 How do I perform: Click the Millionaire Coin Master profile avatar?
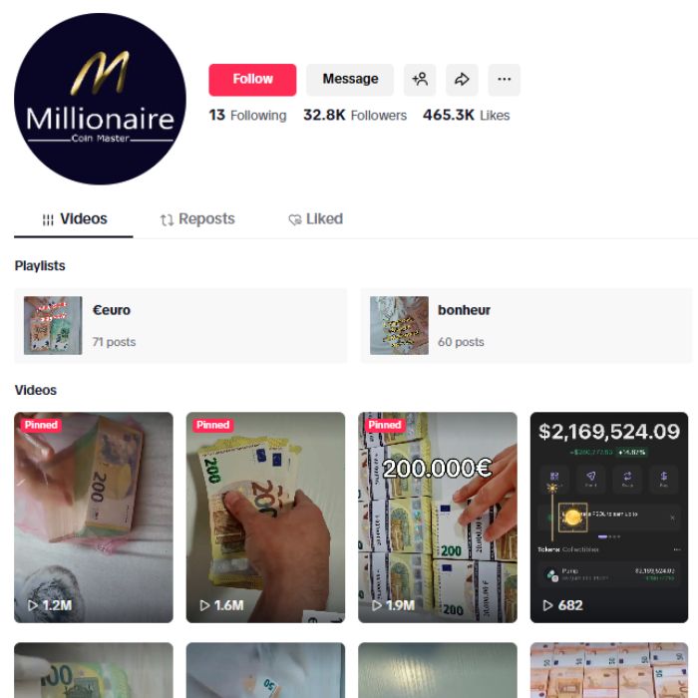click(x=100, y=99)
